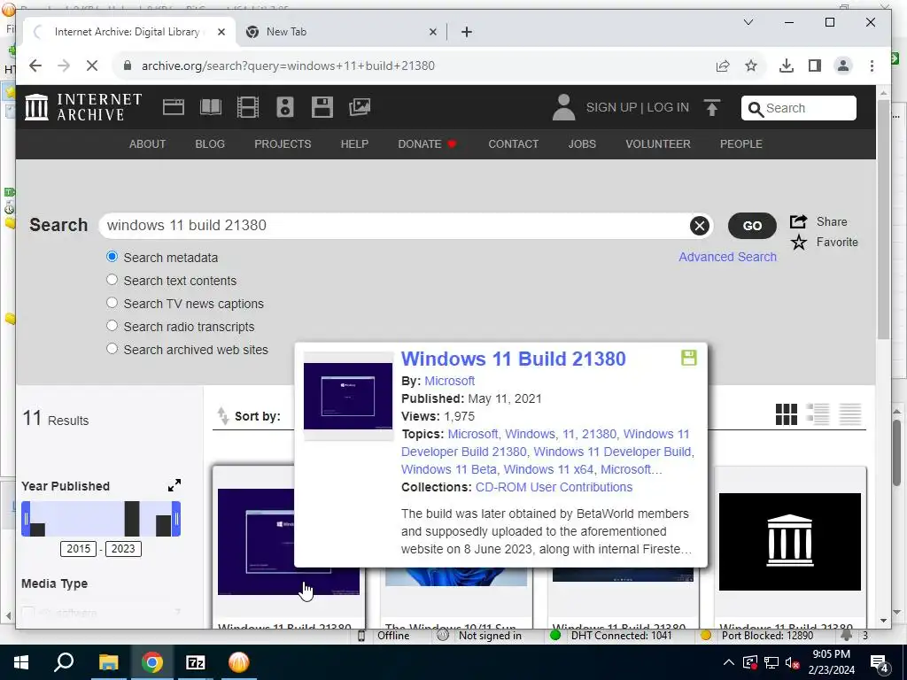
Task: Open PROJECTS menu item
Action: point(283,144)
